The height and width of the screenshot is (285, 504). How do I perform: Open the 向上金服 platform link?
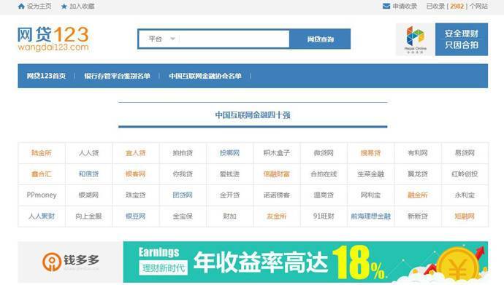click(x=88, y=216)
